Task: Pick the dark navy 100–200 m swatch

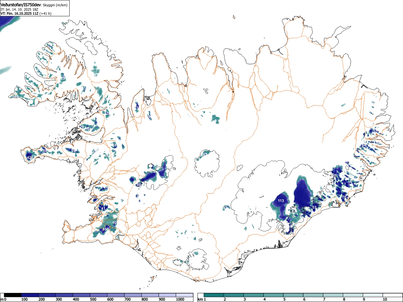Action: tap(30, 295)
